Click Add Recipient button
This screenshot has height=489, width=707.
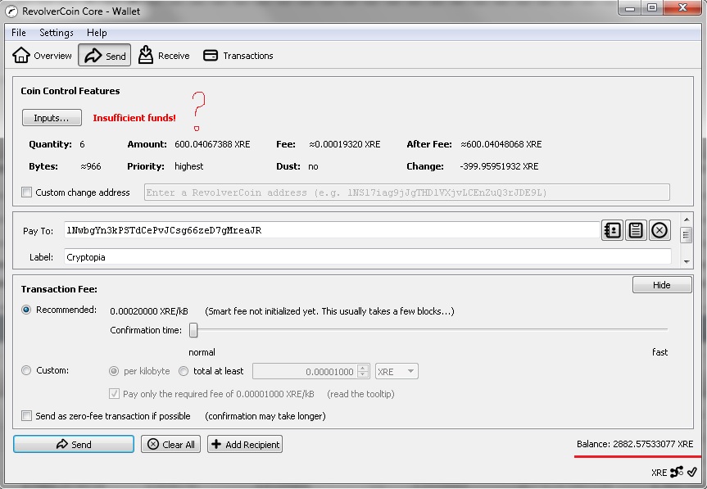245,444
